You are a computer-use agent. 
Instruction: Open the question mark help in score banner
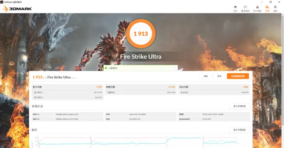(175, 68)
